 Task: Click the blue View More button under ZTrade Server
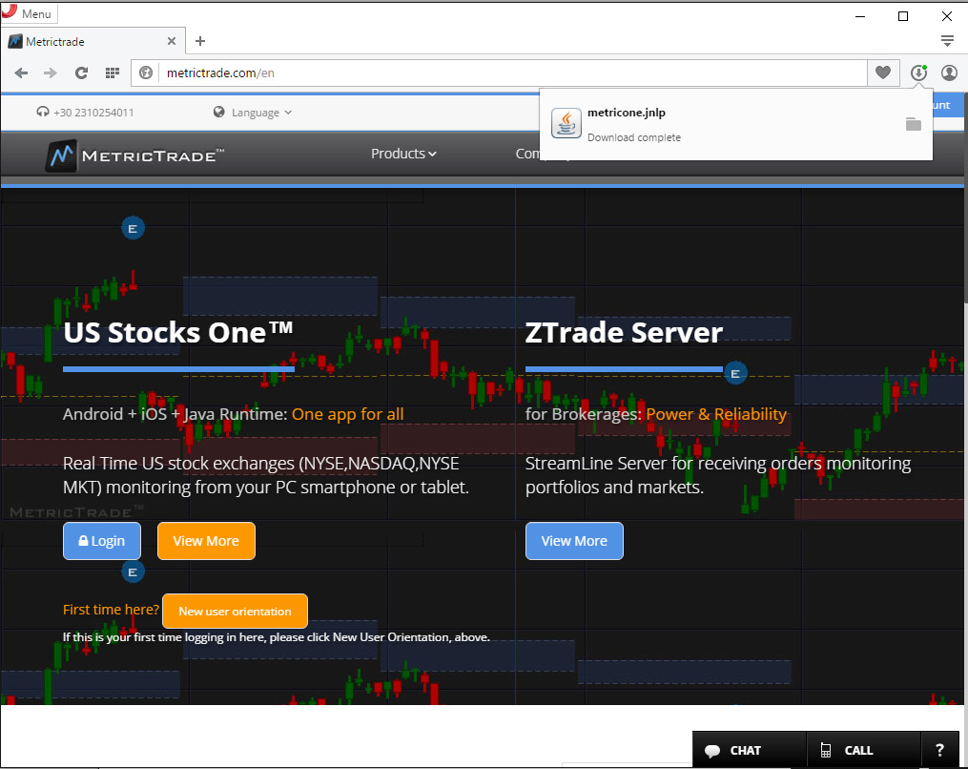tap(574, 541)
